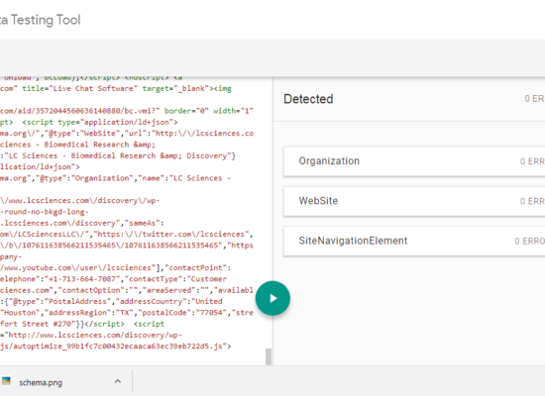The image size is (545, 396).
Task: Click the code line with telephone "+1-713-664-7087"
Action: pos(113,279)
